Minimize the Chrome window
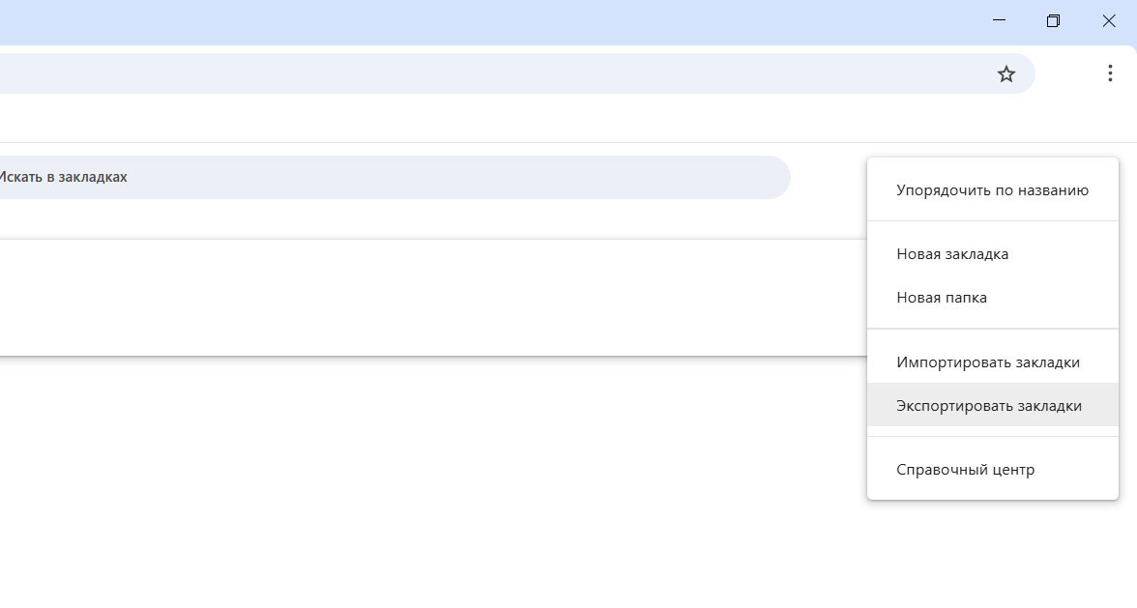Image resolution: width=1137 pixels, height=608 pixels. [998, 20]
